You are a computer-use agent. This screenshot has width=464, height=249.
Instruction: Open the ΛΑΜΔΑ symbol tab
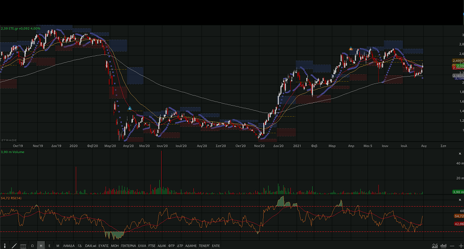(x=68, y=246)
